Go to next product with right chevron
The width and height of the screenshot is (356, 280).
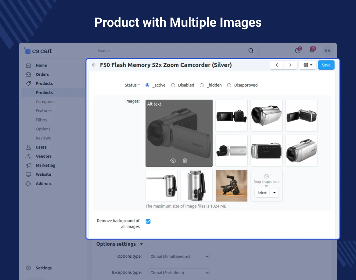291,65
